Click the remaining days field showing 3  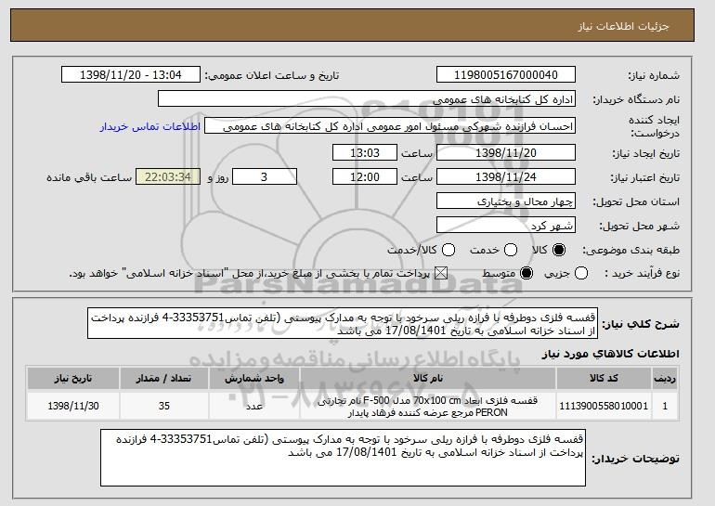[265, 176]
